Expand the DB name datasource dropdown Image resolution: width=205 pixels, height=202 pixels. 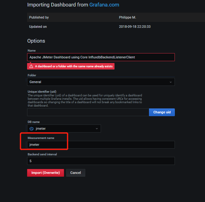click(64, 128)
